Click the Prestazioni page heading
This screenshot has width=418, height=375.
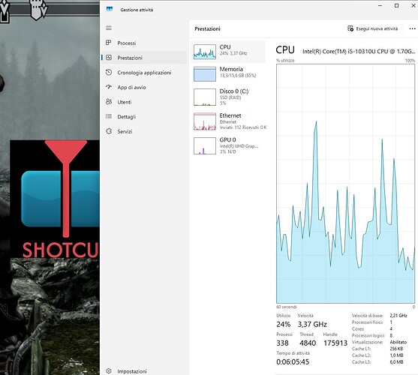coord(207,28)
